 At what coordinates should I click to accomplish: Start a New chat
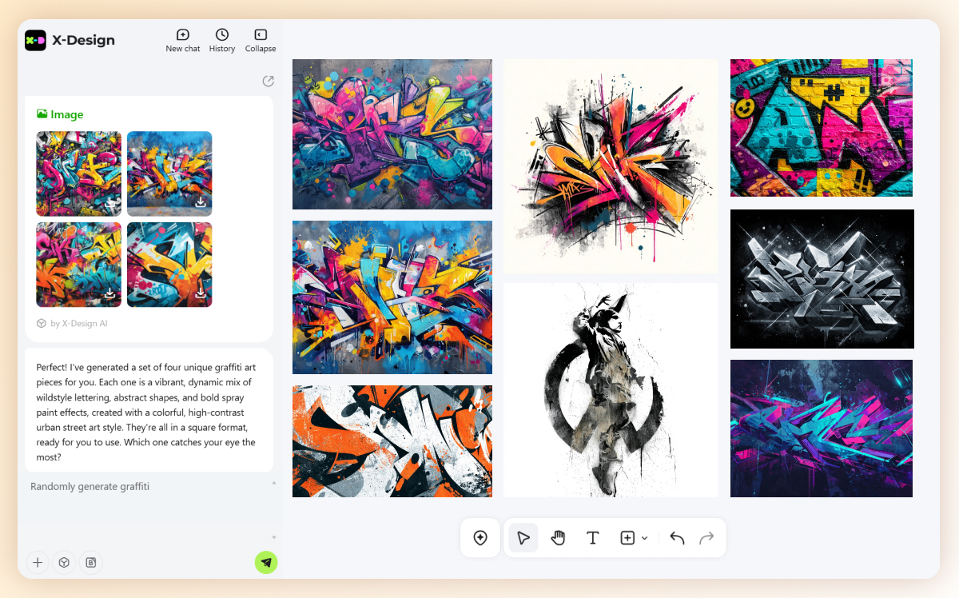click(x=182, y=40)
